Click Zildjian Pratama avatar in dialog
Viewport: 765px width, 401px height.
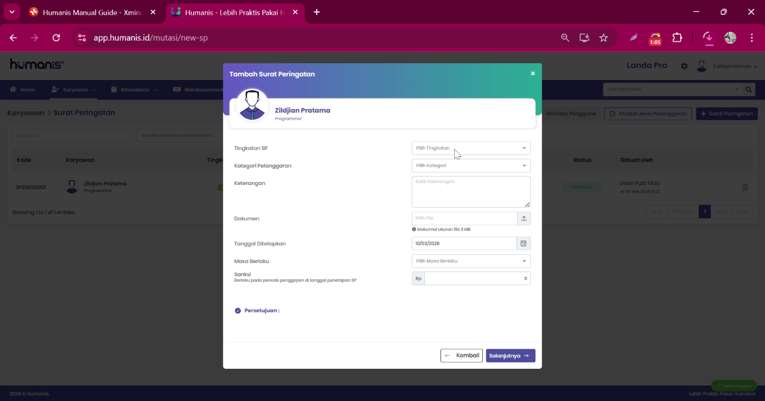[x=252, y=105]
